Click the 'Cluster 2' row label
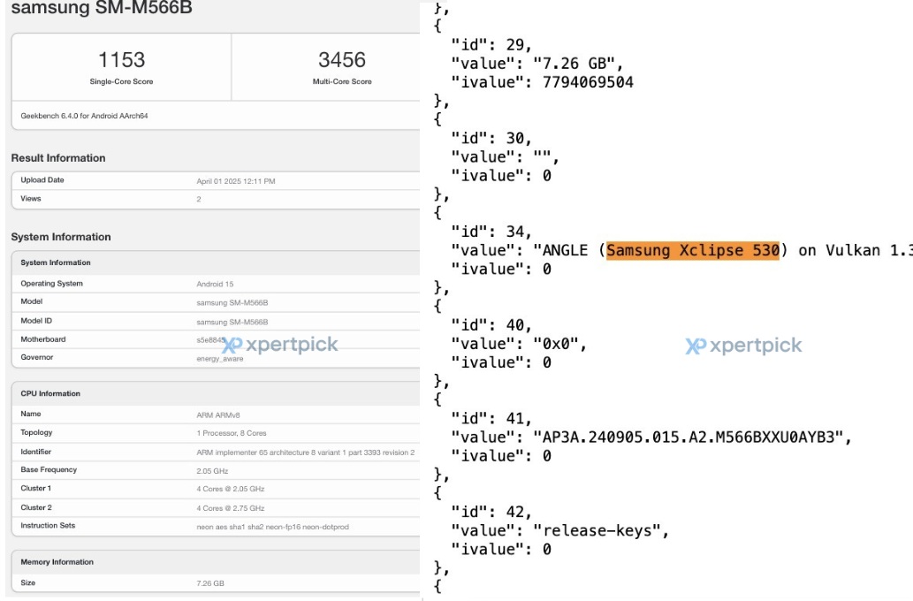This screenshot has height=601, width=913. pos(36,508)
